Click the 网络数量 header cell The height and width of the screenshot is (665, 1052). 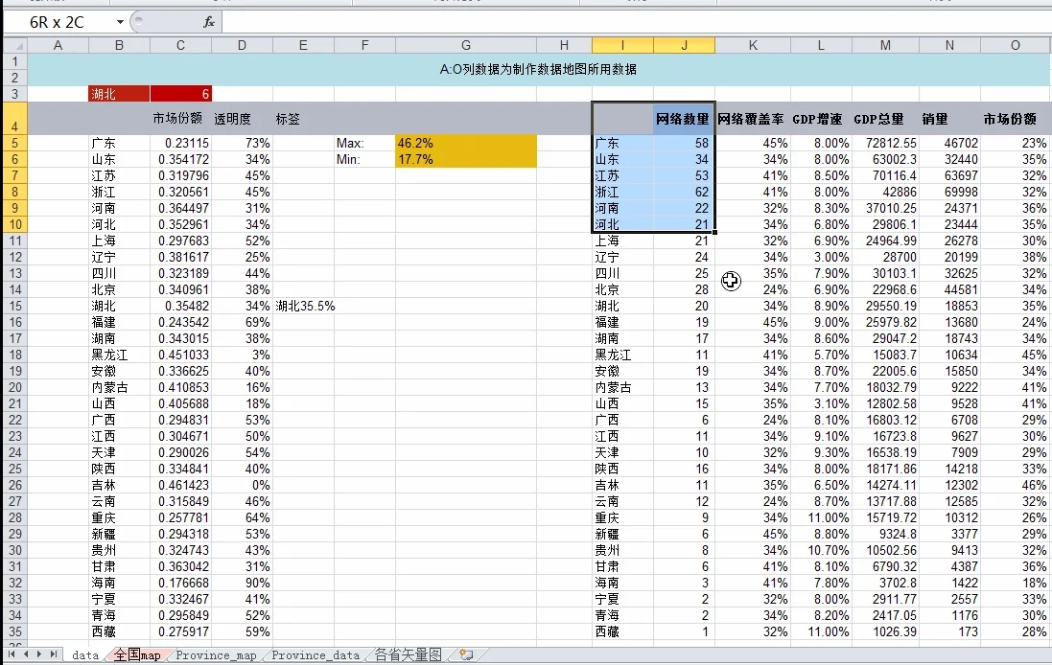click(684, 119)
